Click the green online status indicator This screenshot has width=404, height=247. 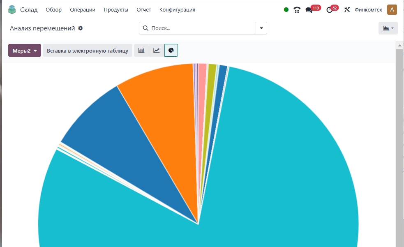[x=286, y=10]
